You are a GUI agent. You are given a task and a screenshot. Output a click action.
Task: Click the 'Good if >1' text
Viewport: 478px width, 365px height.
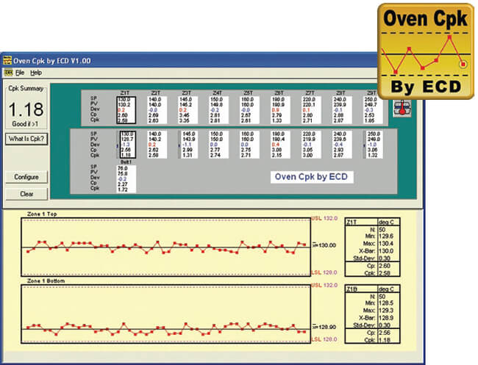tap(25, 124)
